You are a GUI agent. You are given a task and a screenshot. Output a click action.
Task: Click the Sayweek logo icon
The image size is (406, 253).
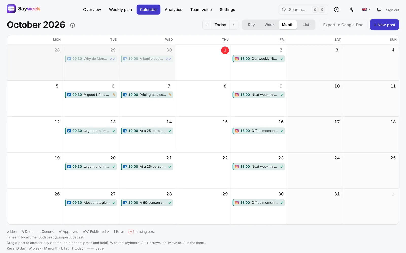tap(11, 9)
